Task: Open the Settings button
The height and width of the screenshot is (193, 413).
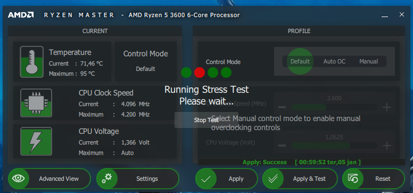Action: (x=137, y=179)
